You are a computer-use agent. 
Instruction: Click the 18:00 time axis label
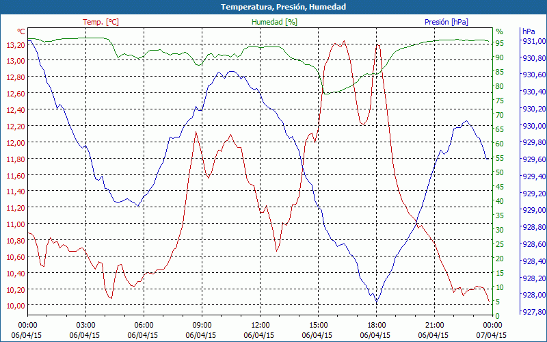tap(377, 326)
